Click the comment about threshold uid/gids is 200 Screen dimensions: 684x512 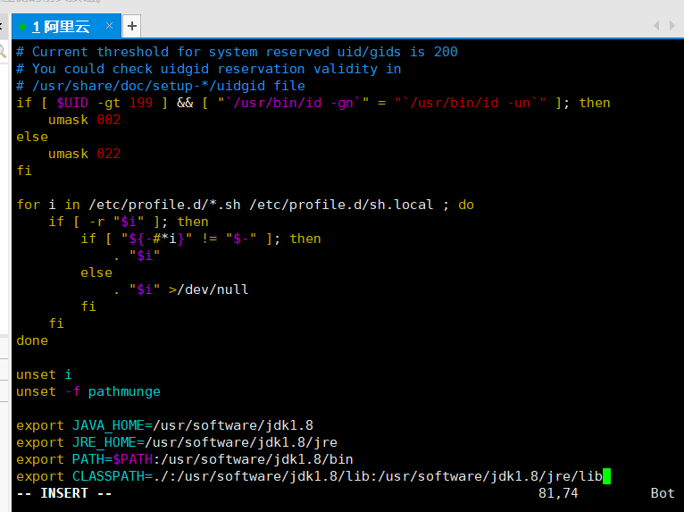click(237, 52)
